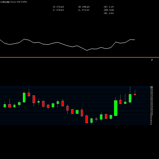The width and height of the screenshot is (159, 159).
Task: Click the lowest red candlestick at chart bottom
Action: coord(87,119)
